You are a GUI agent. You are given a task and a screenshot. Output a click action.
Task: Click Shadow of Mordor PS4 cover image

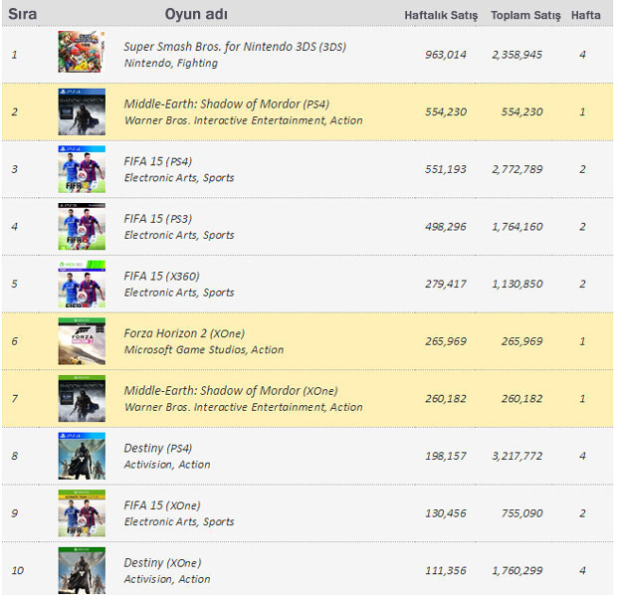(82, 111)
